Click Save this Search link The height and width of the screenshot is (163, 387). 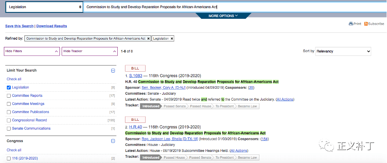(19, 26)
